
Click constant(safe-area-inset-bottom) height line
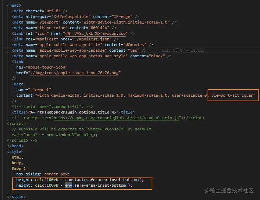tap(80, 180)
